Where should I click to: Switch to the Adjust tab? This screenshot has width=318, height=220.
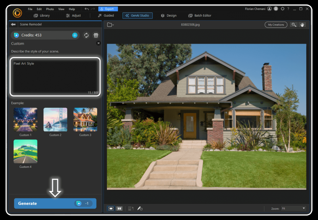(x=74, y=16)
